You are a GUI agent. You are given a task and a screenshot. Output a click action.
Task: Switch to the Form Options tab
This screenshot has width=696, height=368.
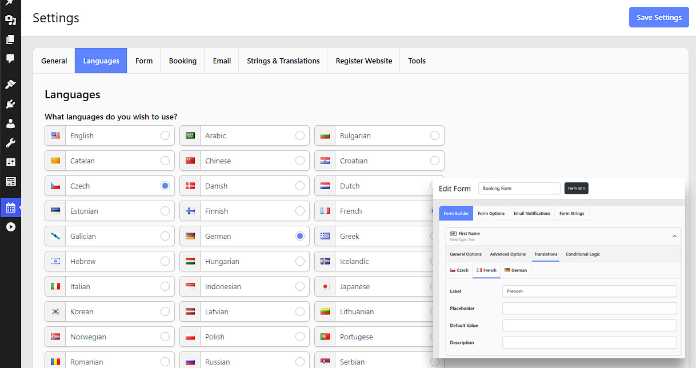tap(491, 213)
